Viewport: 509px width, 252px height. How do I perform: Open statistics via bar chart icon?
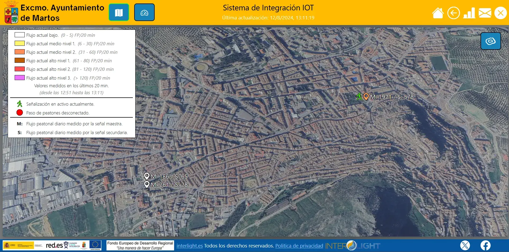pyautogui.click(x=470, y=13)
